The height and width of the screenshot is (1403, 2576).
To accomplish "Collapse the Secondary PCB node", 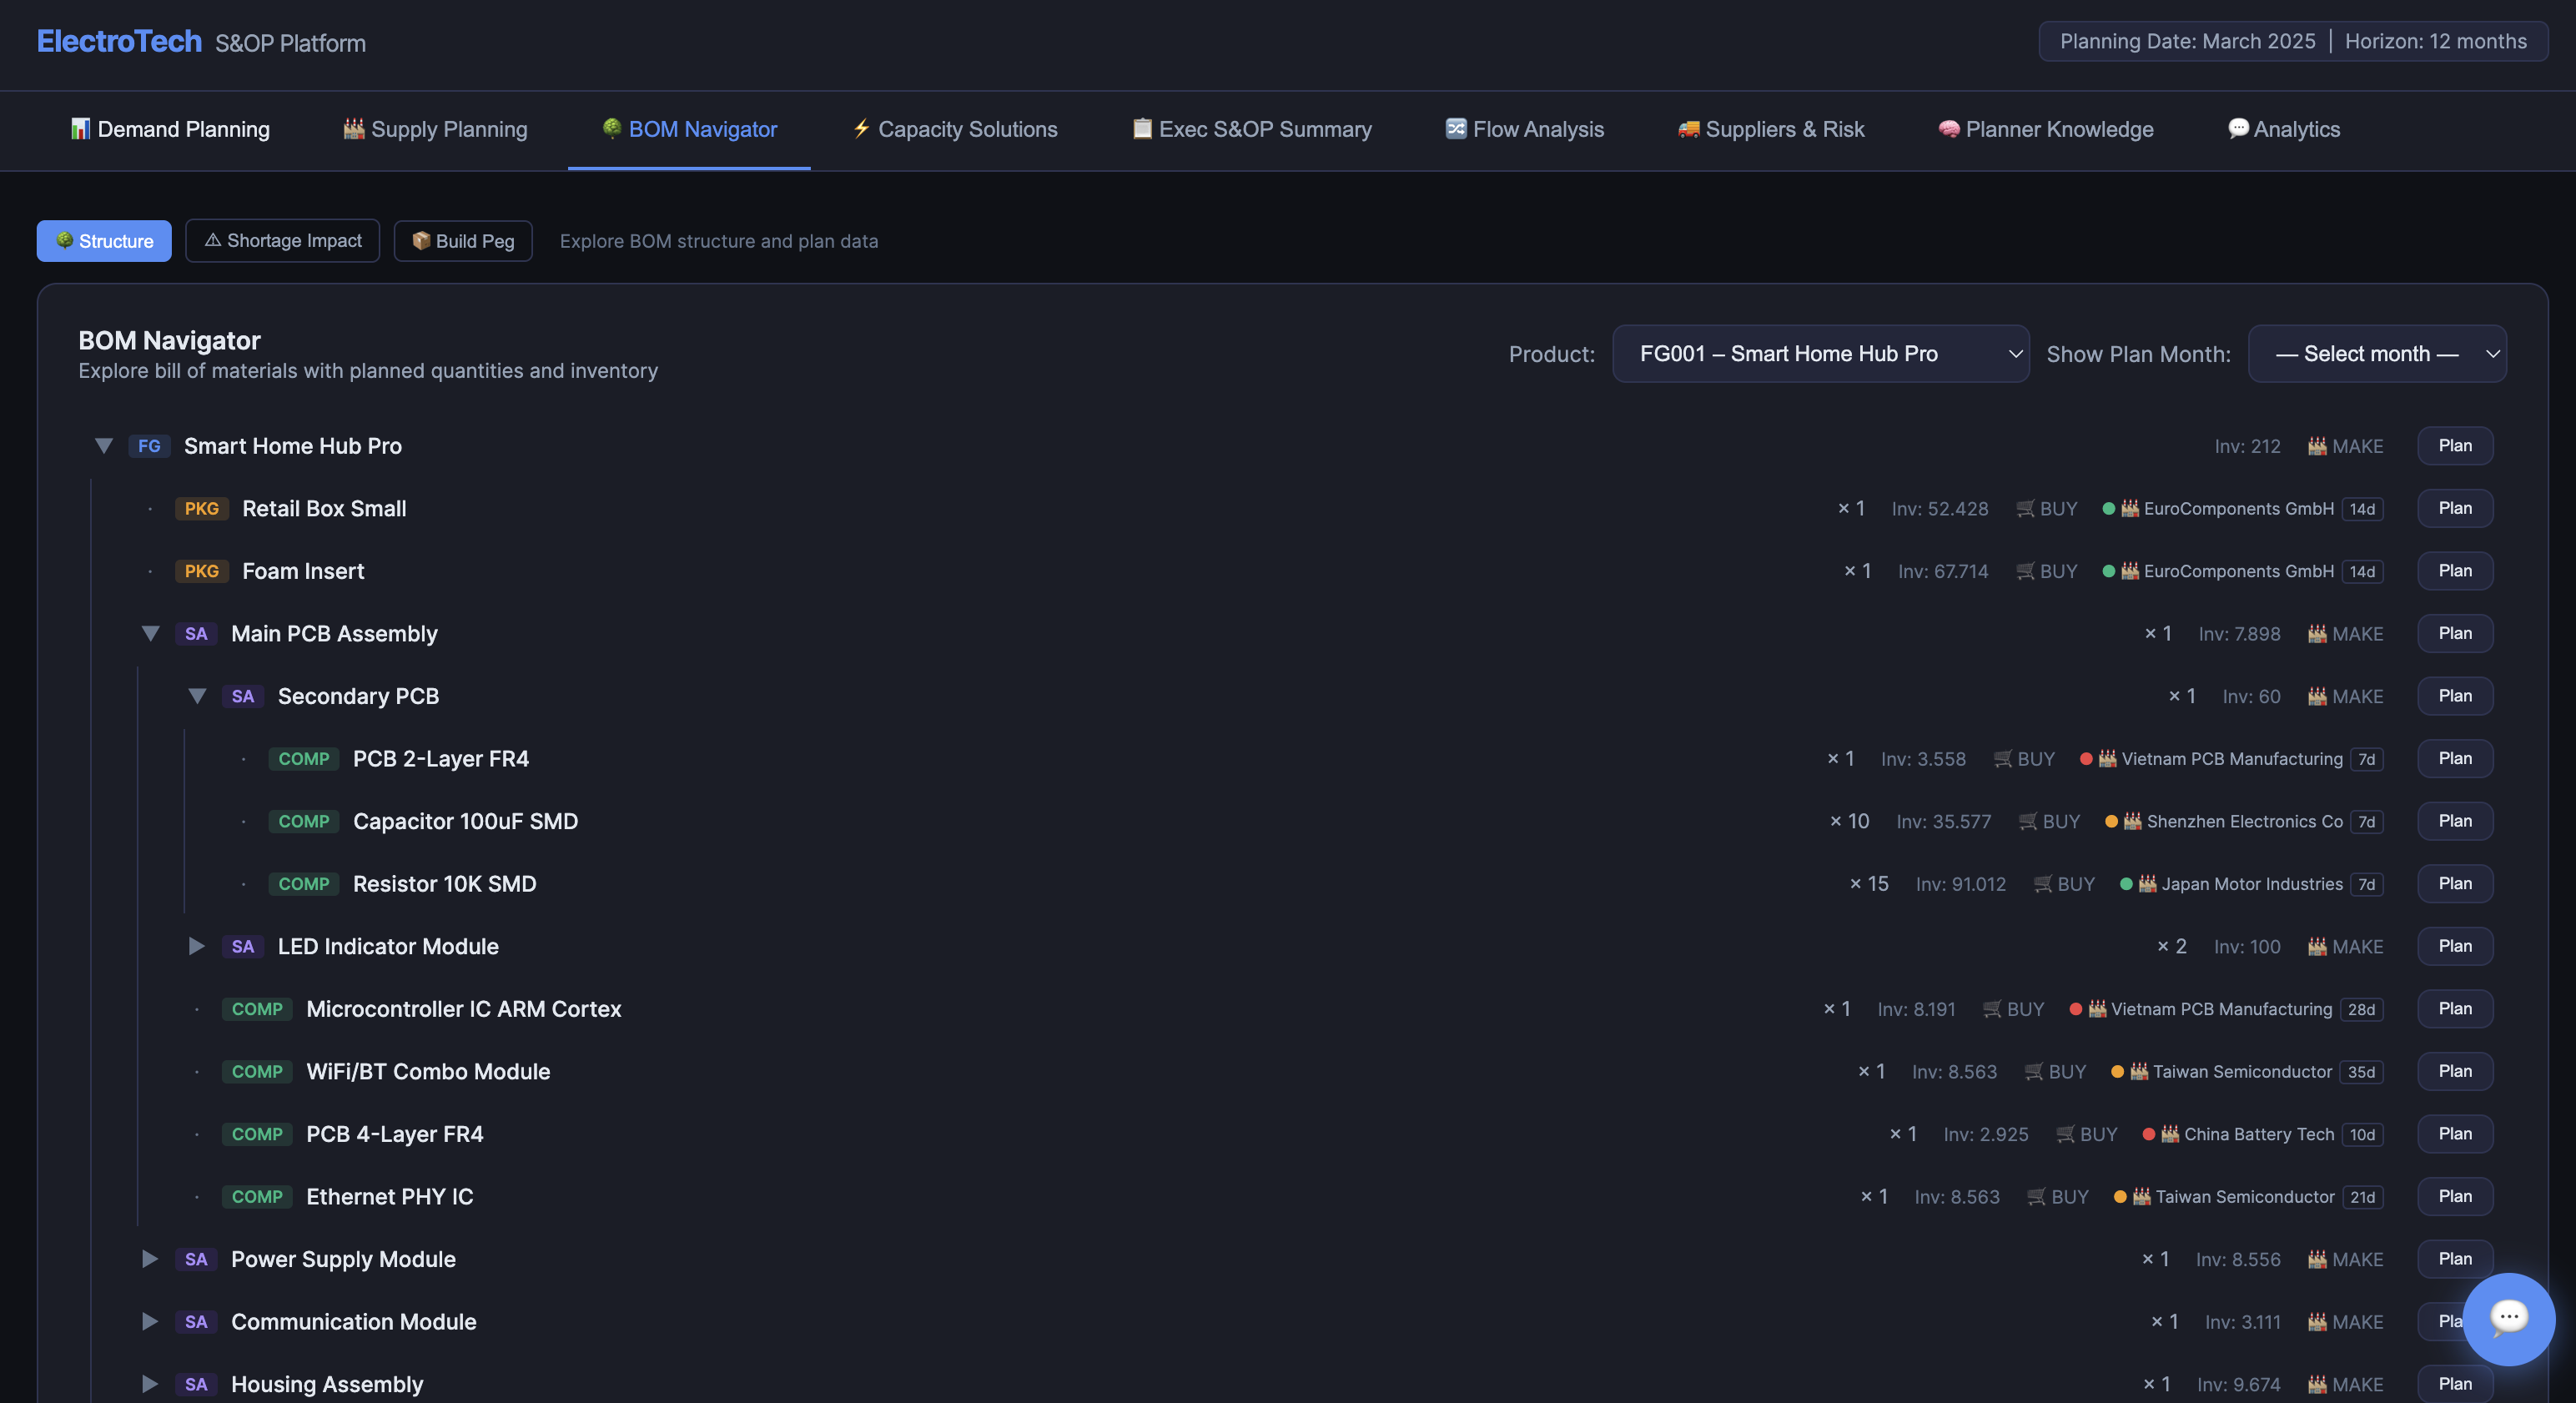I will (198, 696).
